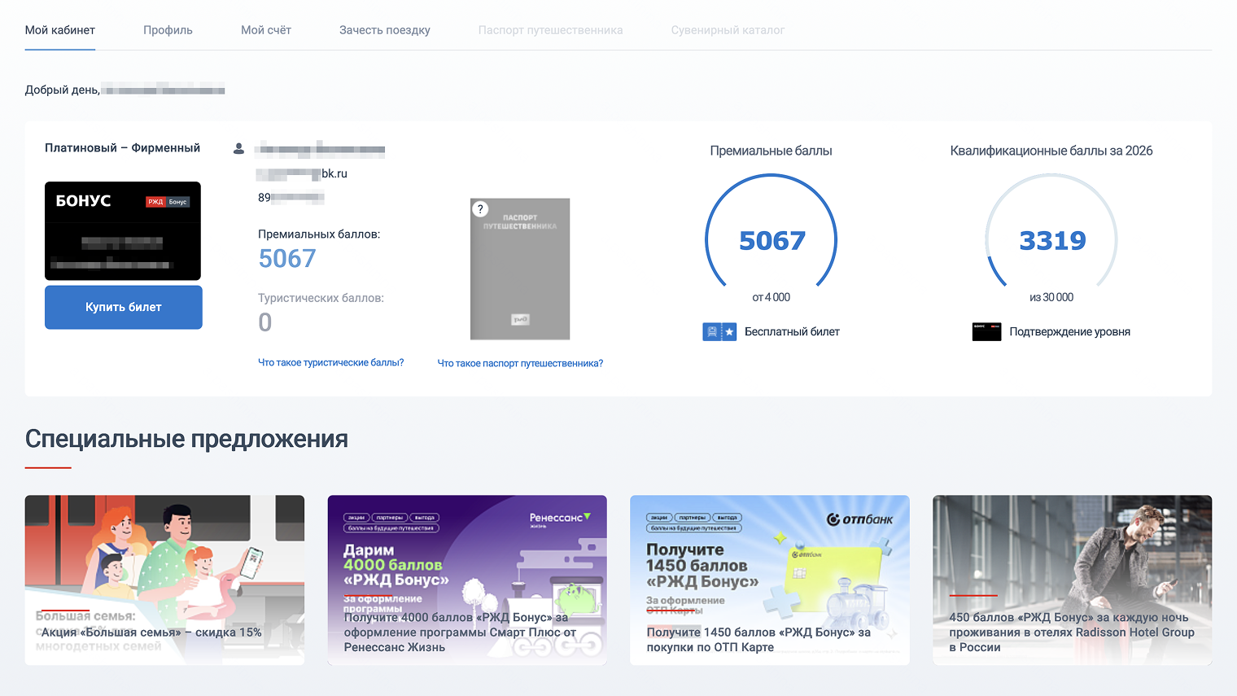
Task: Click the Туристических баллов label
Action: 321,298
